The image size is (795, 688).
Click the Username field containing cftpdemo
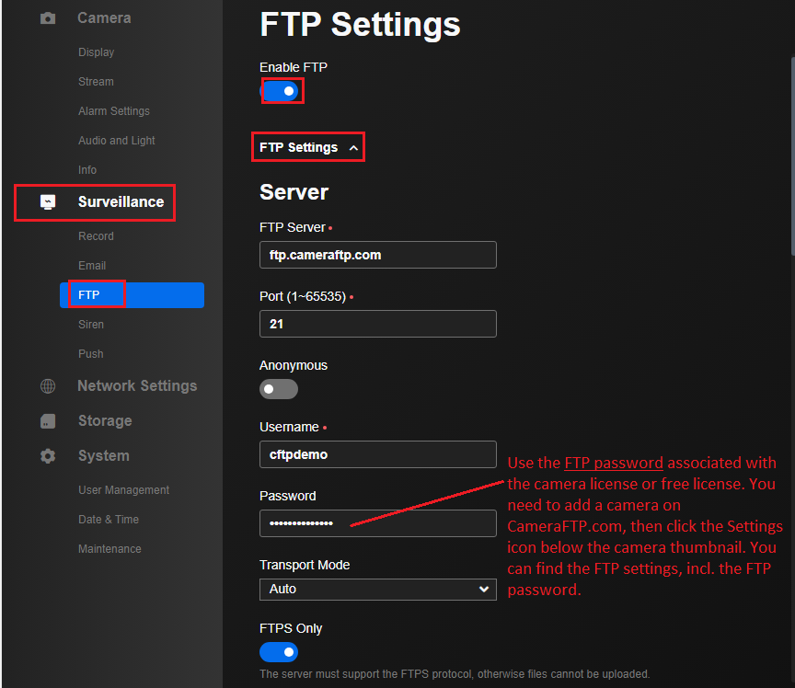(378, 454)
